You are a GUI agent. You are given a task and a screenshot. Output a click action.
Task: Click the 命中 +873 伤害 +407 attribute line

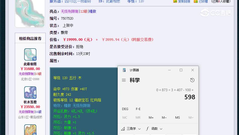pyautogui.click(x=70, y=89)
